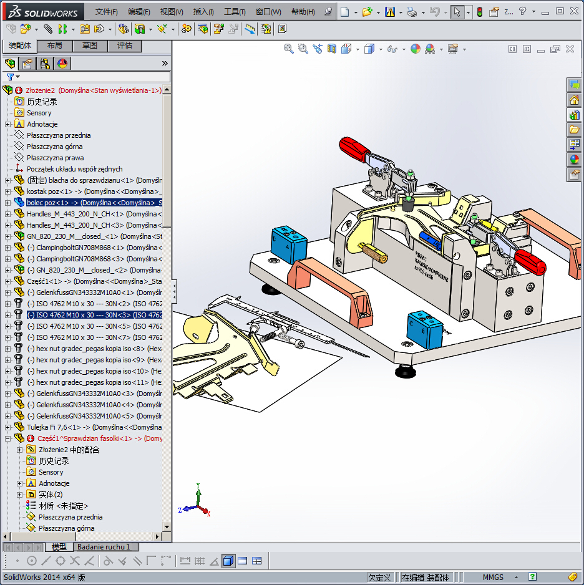Open View Palette icon in task pane
Image resolution: width=584 pixels, height=585 pixels.
pos(574,145)
